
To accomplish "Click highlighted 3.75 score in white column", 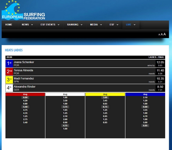I will click(x=65, y=107).
